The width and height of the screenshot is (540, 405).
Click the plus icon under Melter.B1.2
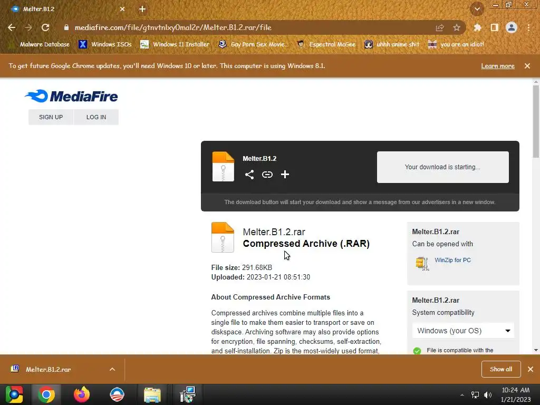point(285,175)
